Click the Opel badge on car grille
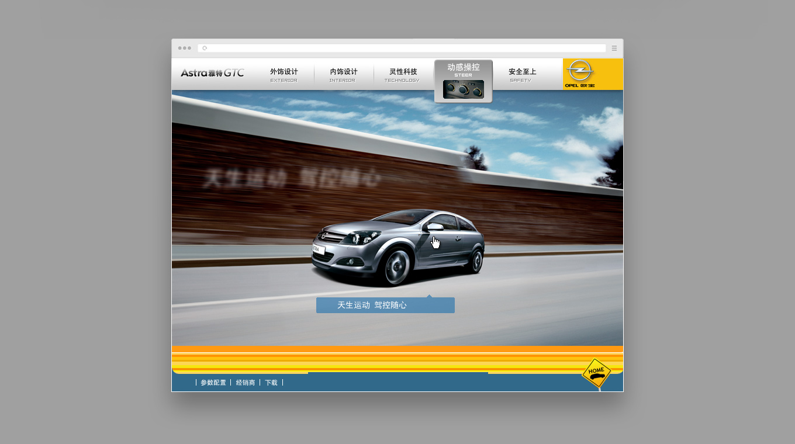Viewport: 795px width, 444px height. point(322,235)
